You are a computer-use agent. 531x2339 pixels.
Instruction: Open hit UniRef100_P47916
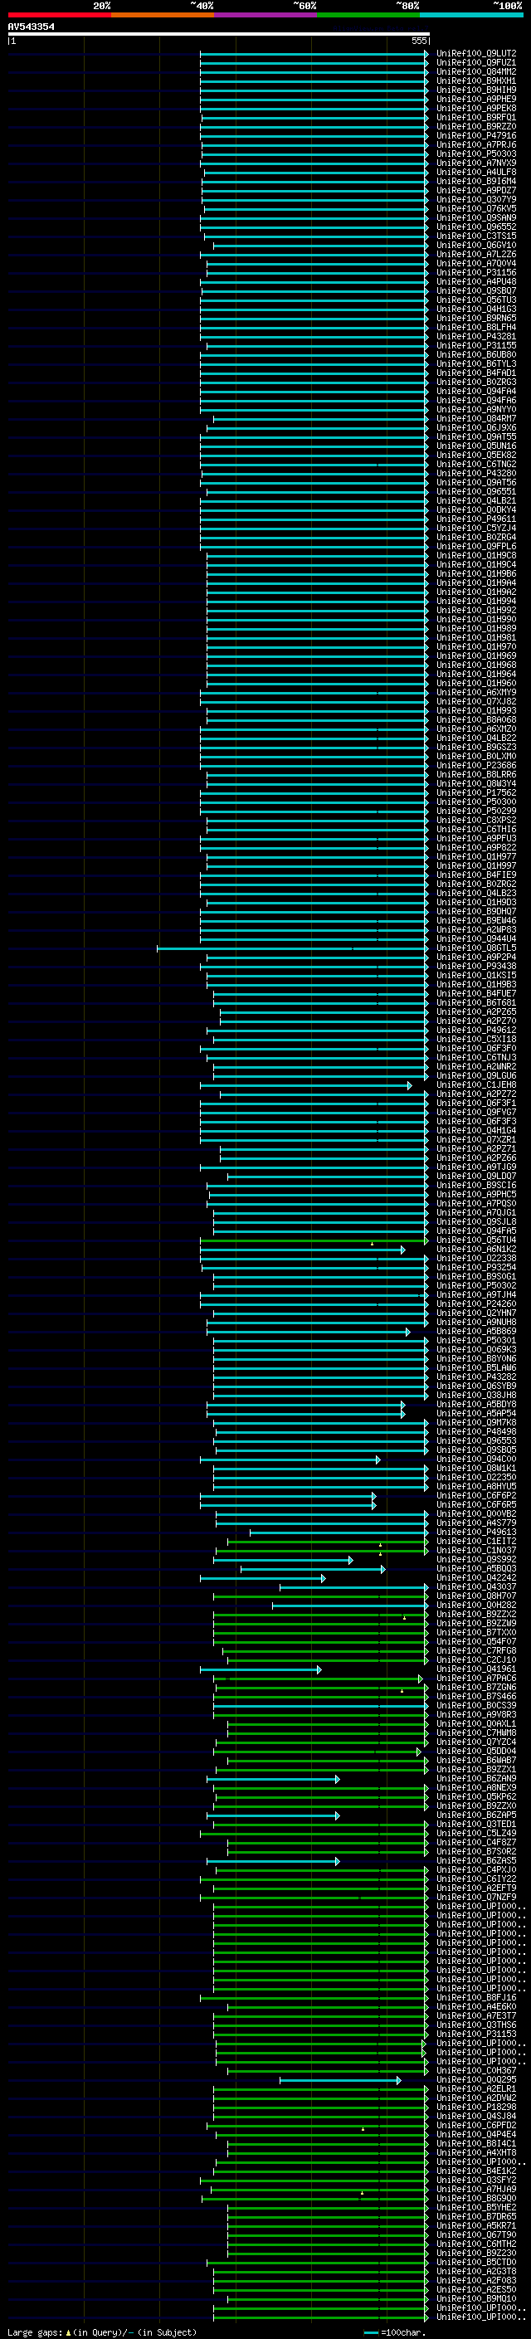(476, 136)
